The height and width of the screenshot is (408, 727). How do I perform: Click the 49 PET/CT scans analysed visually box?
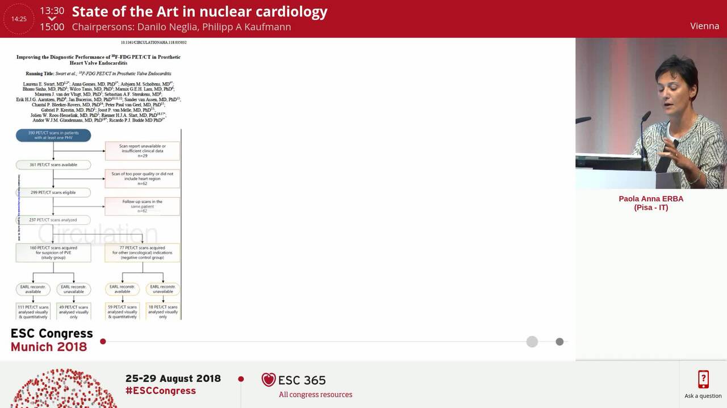point(74,311)
